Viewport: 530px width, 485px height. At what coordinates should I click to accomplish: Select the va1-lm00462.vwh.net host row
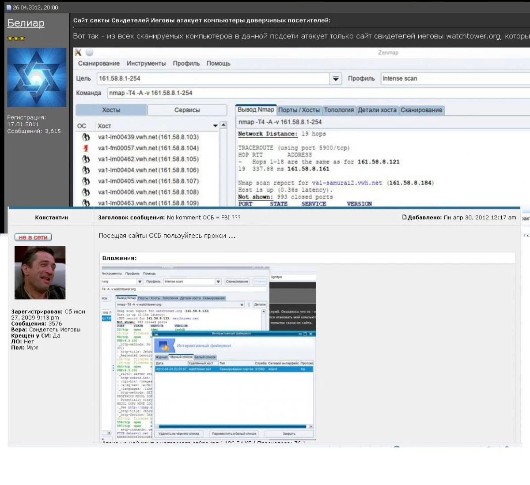click(x=148, y=159)
